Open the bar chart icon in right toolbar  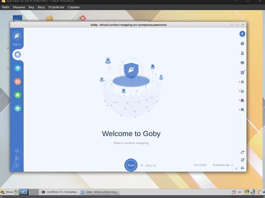point(242,91)
